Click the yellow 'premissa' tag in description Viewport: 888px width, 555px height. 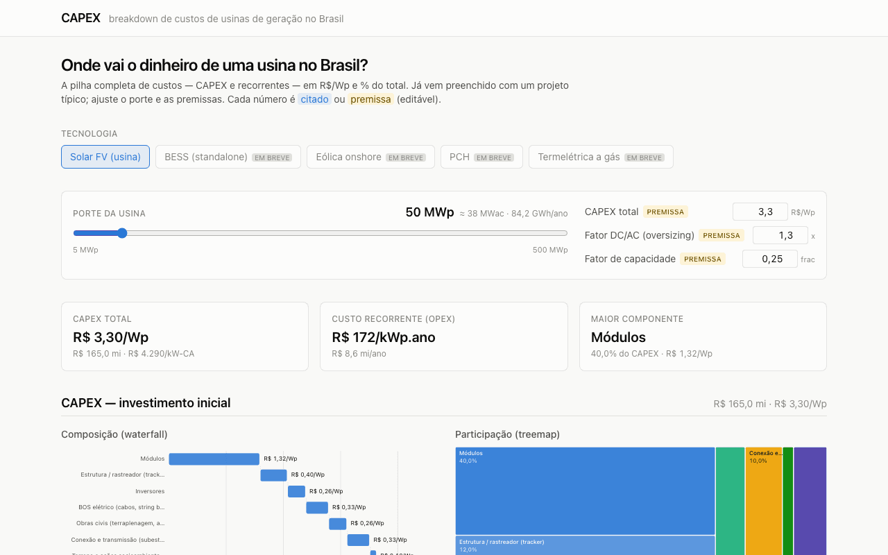pos(370,99)
